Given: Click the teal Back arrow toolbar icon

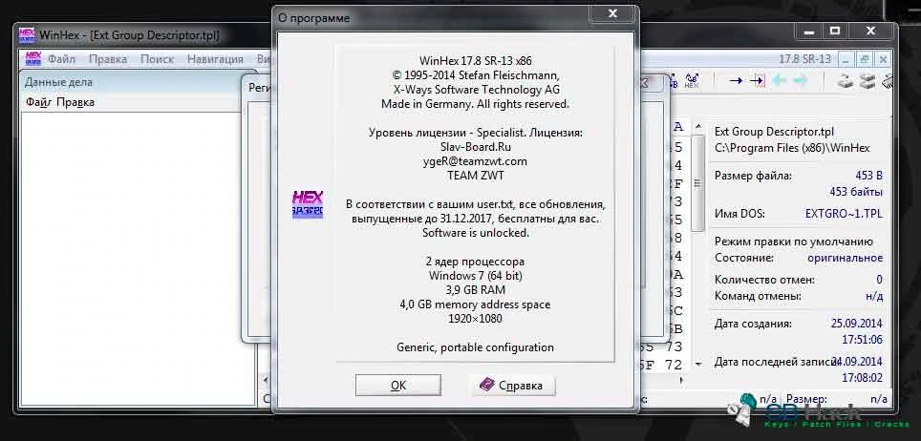Looking at the screenshot, I should (780, 81).
